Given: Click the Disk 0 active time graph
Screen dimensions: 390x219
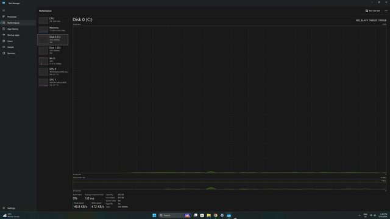Looking at the screenshot, I should point(230,99).
